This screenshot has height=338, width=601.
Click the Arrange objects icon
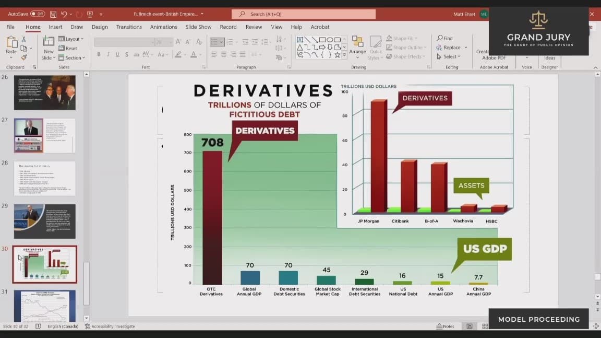click(x=357, y=45)
